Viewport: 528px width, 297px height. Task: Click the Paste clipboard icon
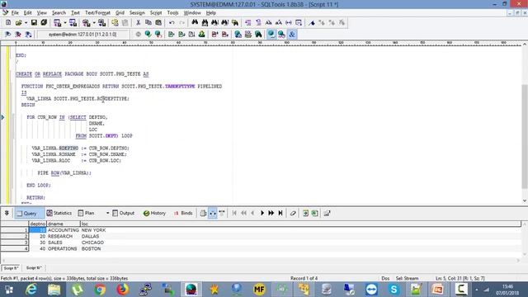pyautogui.click(x=158, y=22)
